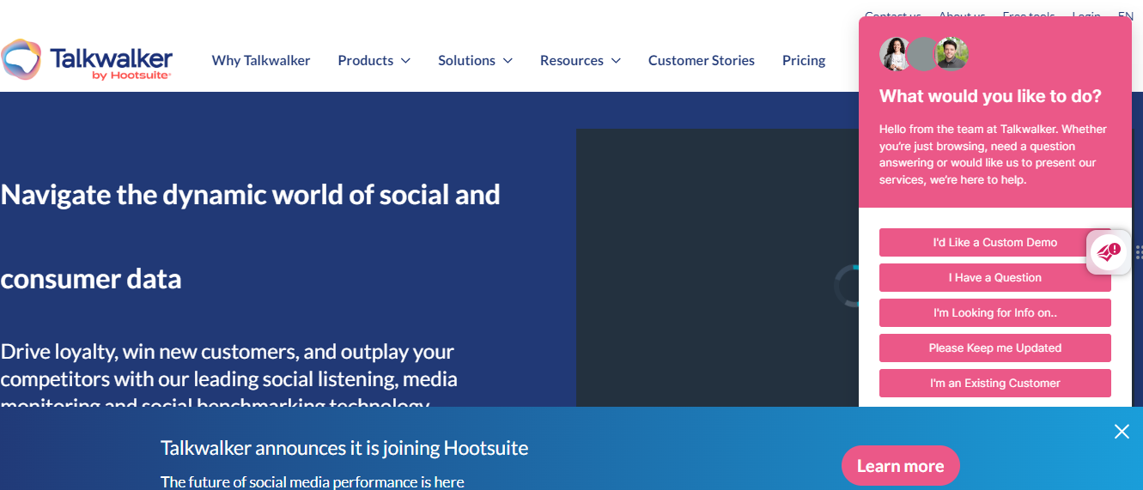
Task: Choose I'd Like a Custom Demo
Action: point(995,243)
